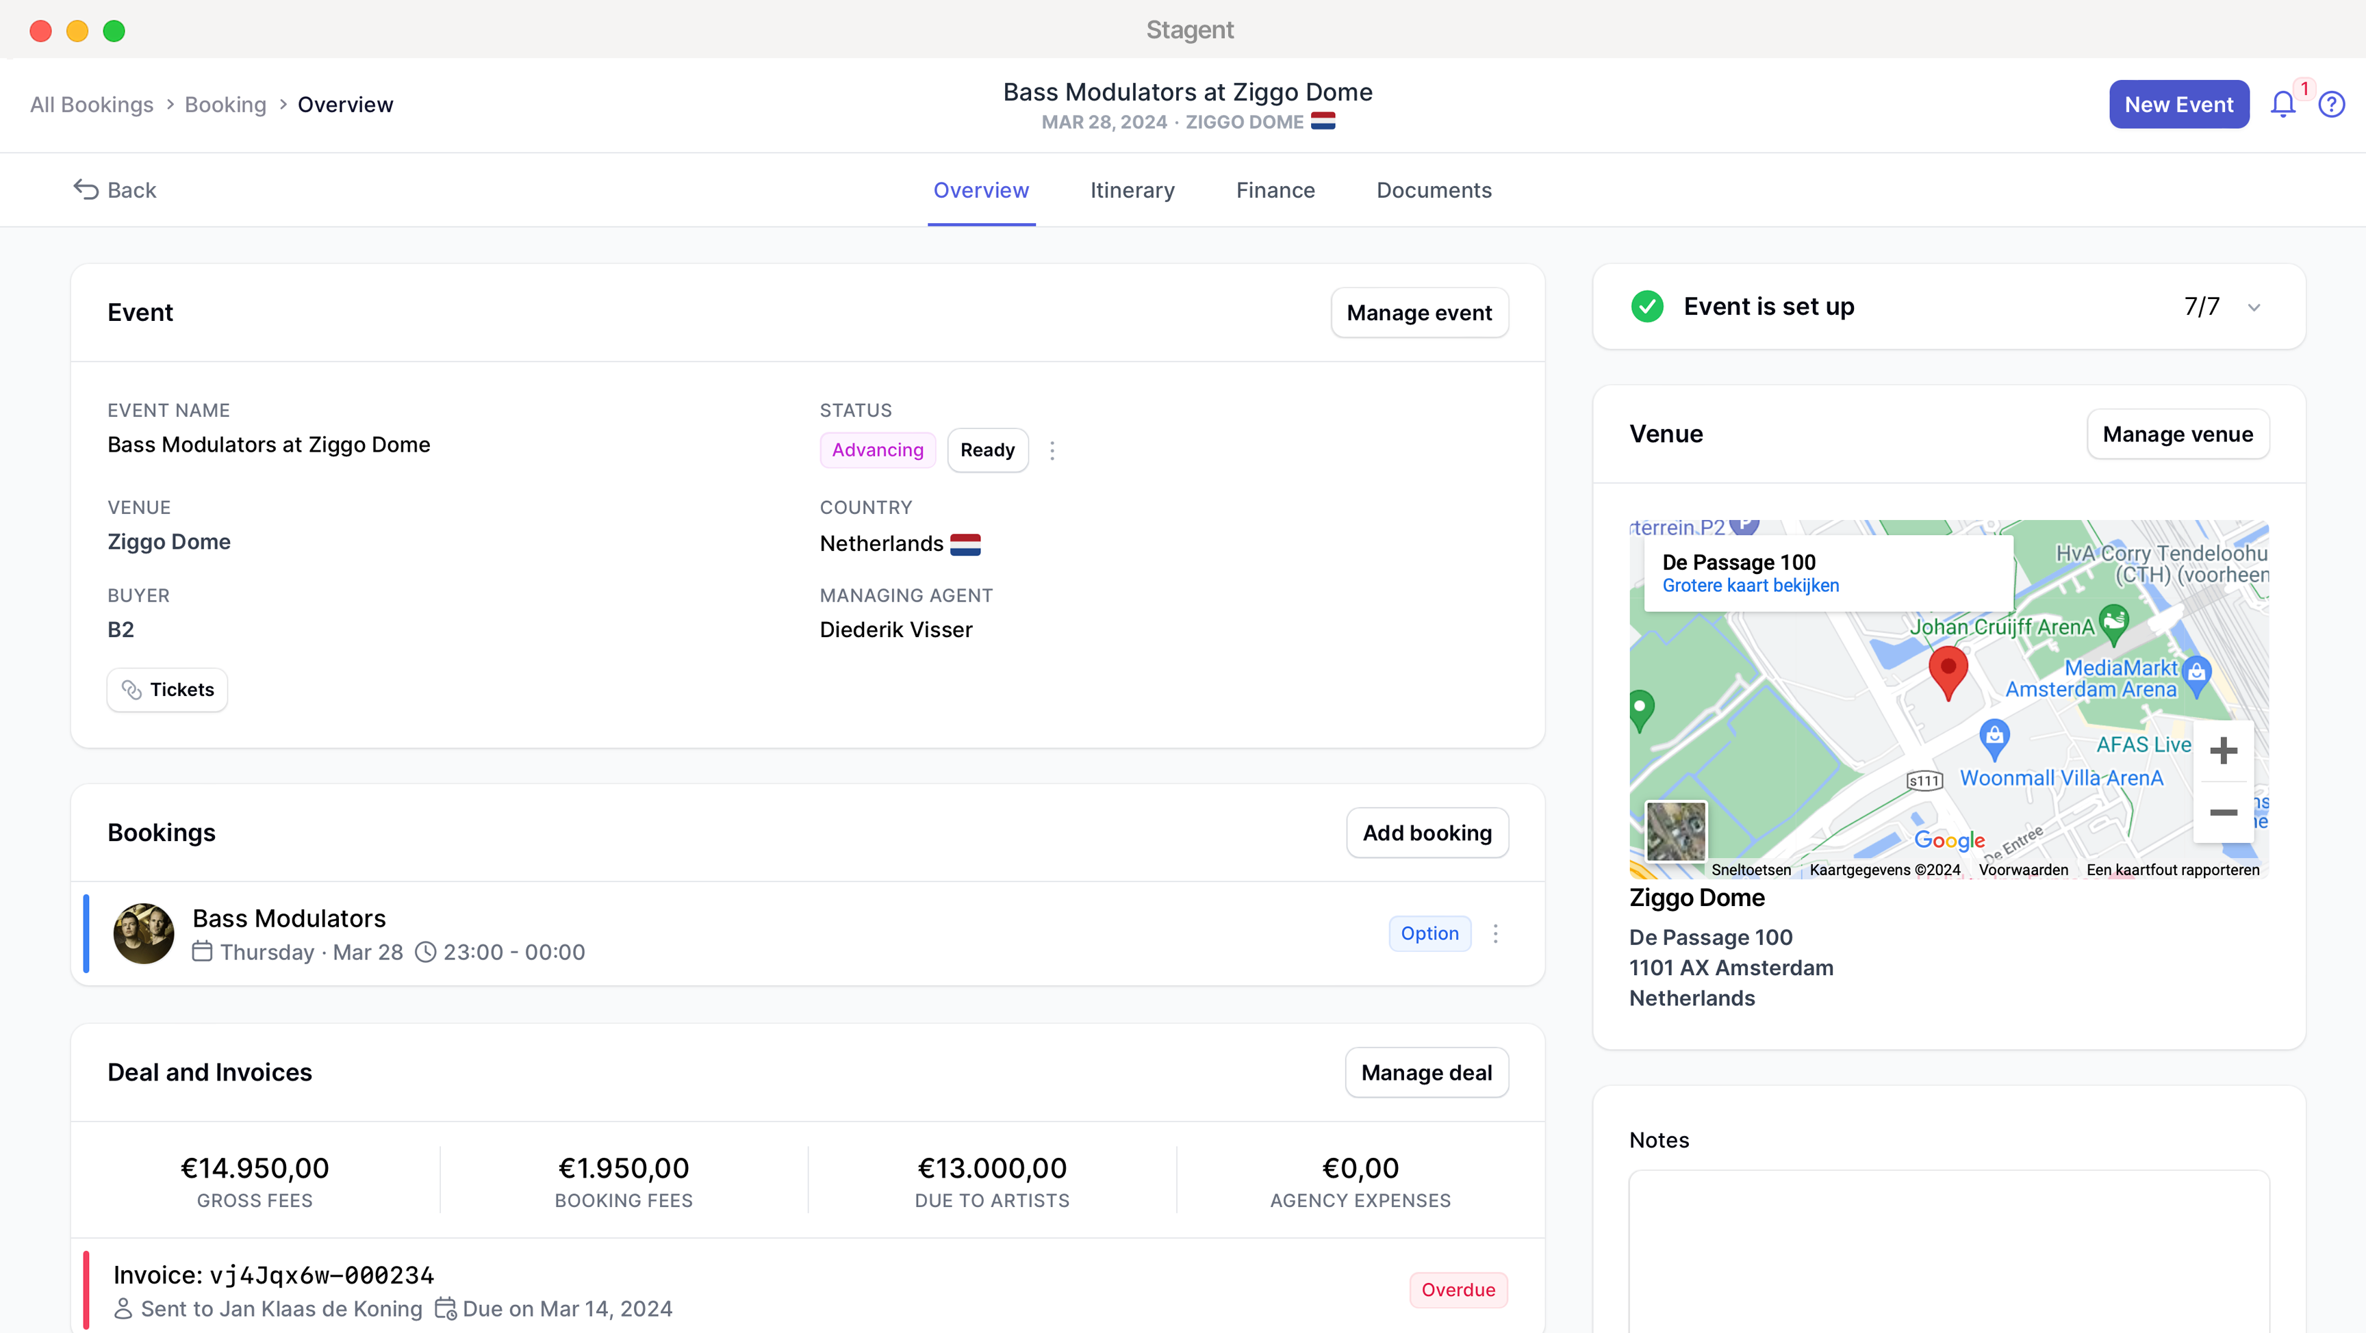The image size is (2366, 1333).
Task: Open Tickets for the event
Action: [166, 690]
